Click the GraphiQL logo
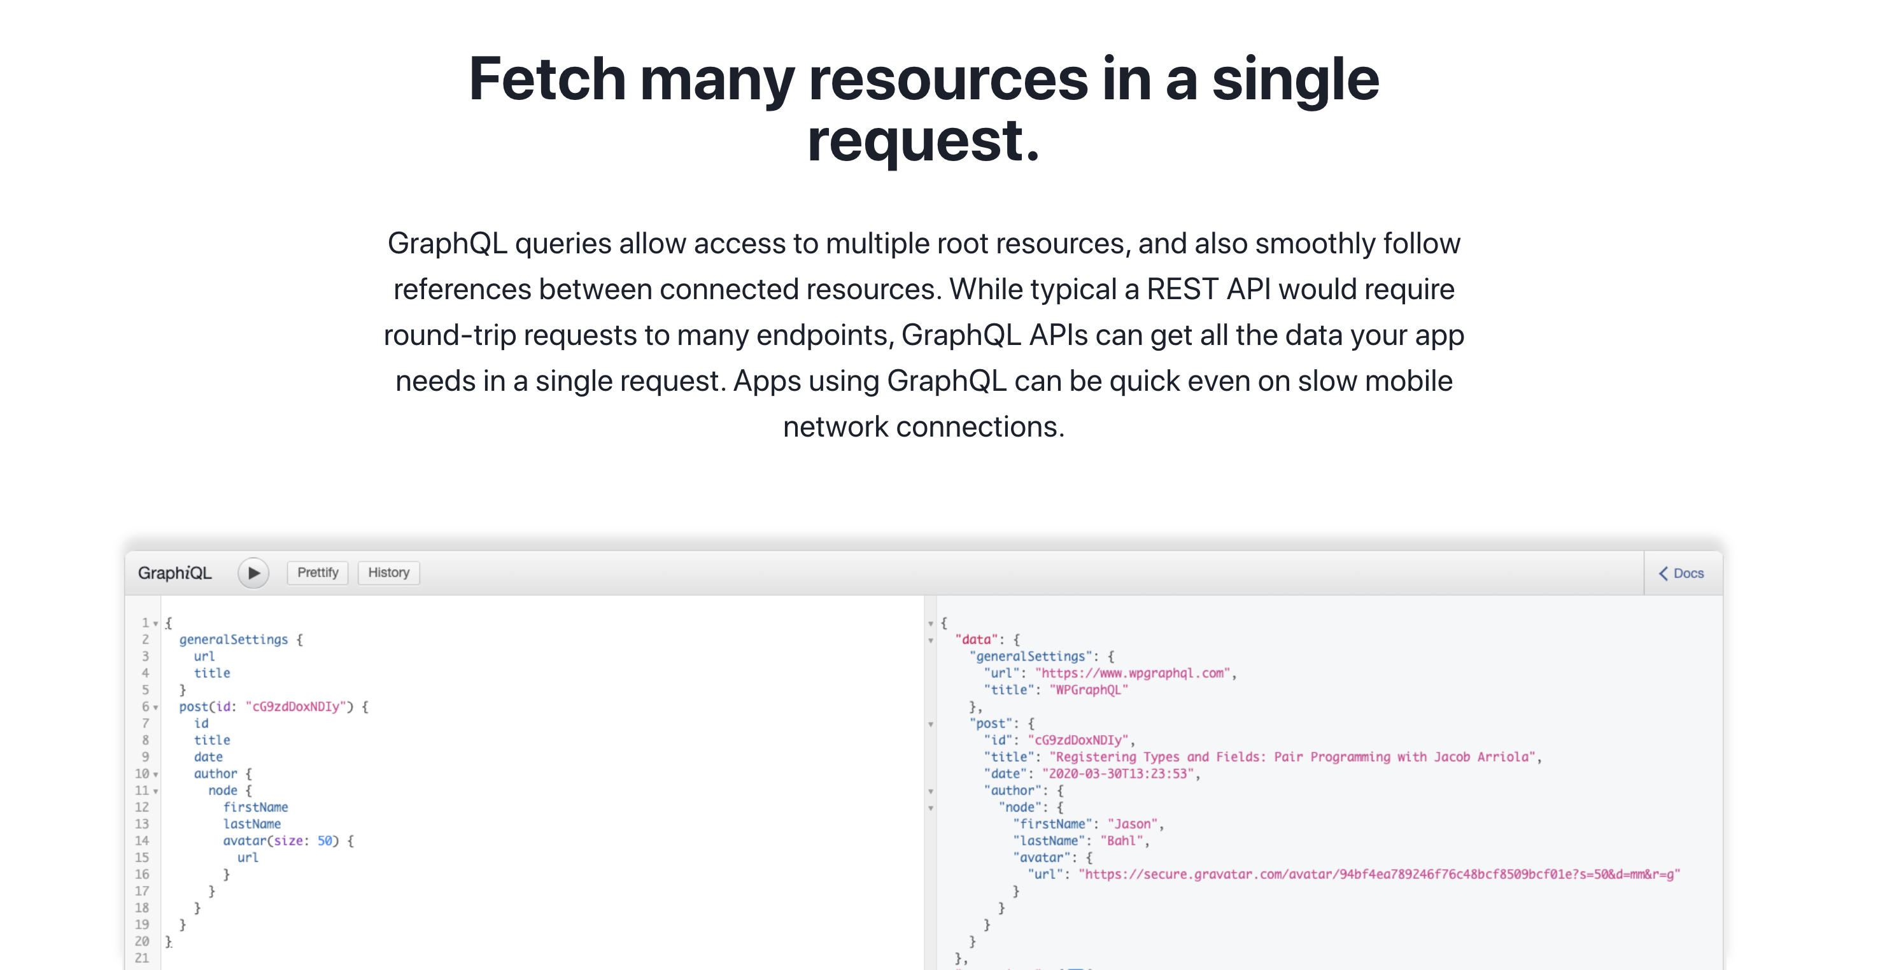1887x970 pixels. coord(175,572)
